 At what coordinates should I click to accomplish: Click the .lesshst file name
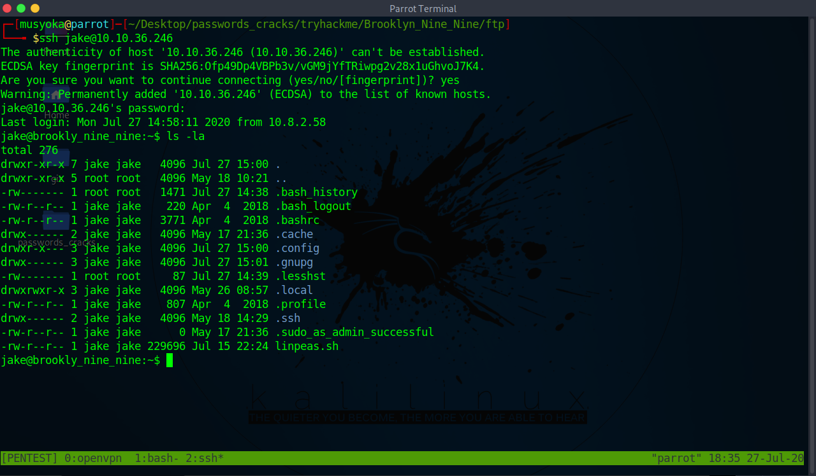pos(300,276)
